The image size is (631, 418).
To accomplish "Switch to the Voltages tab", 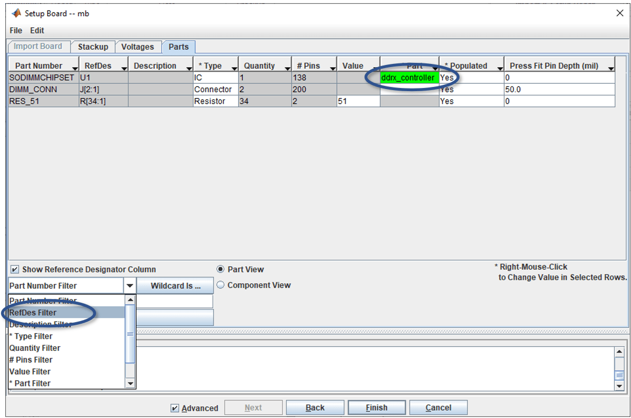I will point(138,47).
